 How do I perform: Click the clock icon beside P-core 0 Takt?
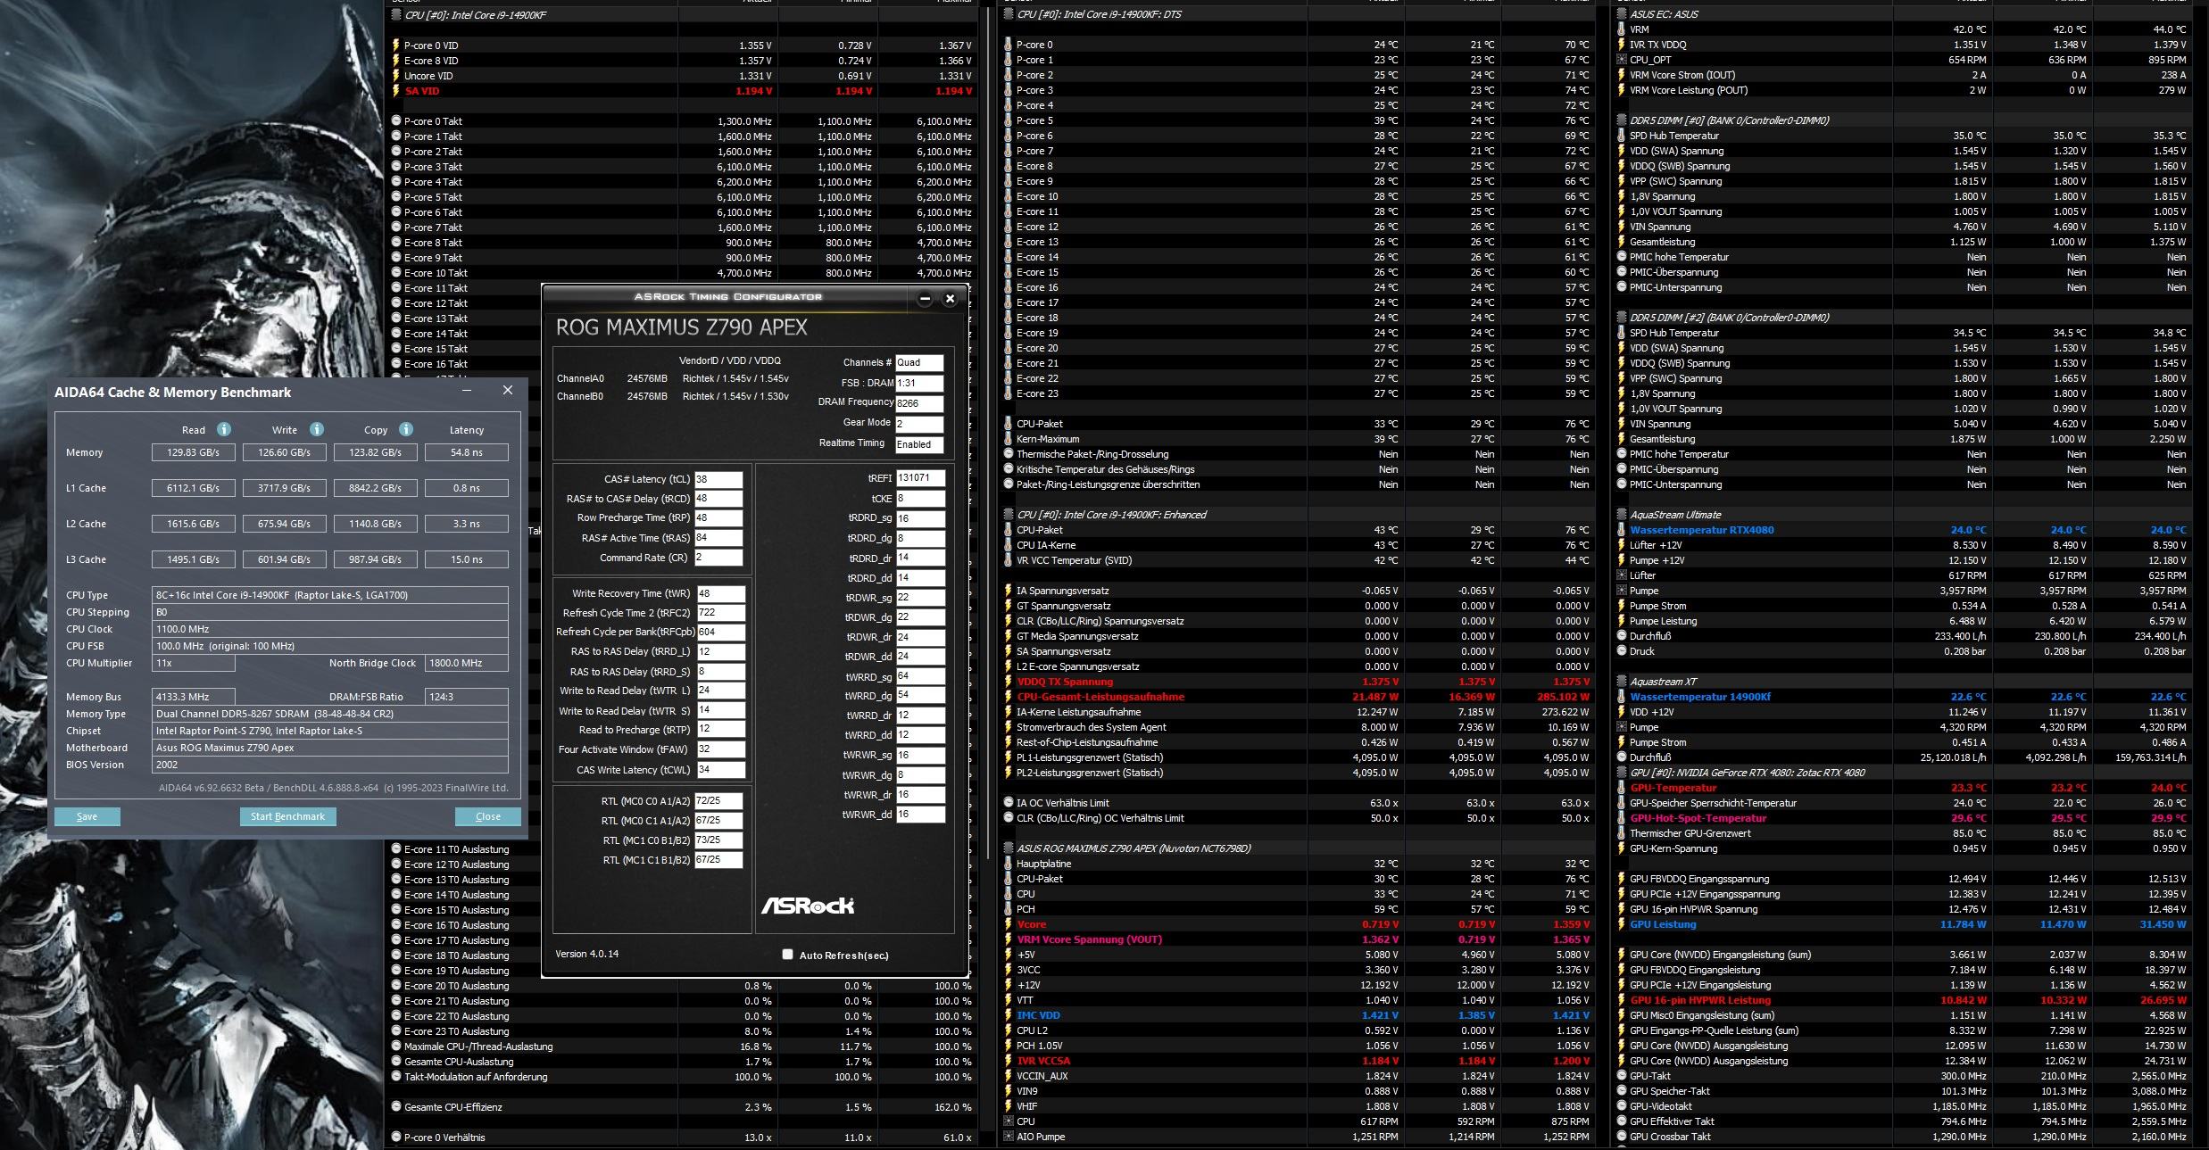click(x=396, y=121)
